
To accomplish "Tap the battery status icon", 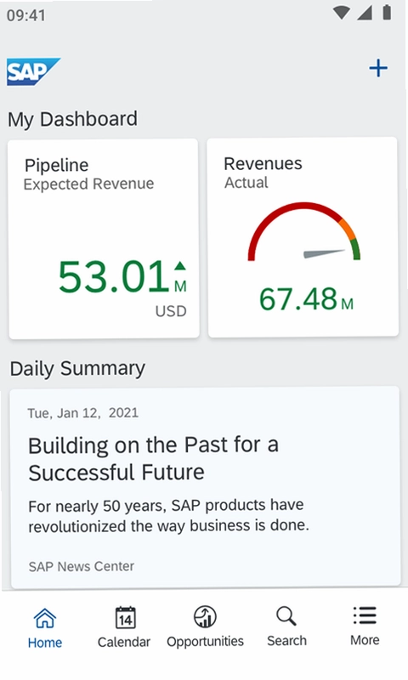I will (387, 12).
